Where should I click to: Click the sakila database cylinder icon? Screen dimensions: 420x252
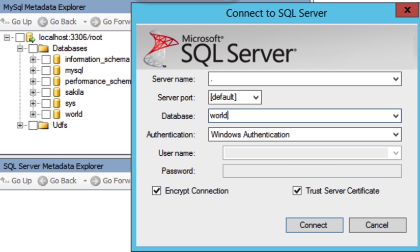[x=57, y=92]
